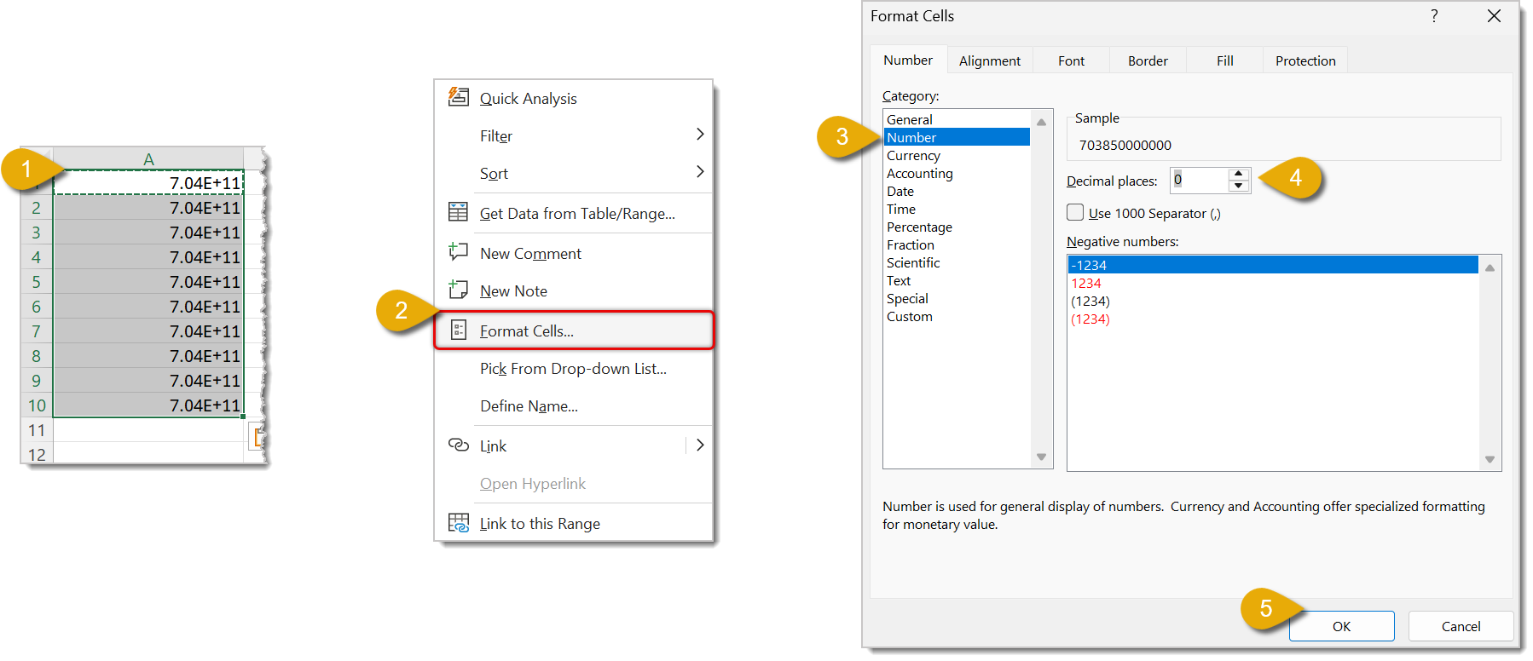
Task: Choose Define Name... menu entry
Action: click(574, 405)
